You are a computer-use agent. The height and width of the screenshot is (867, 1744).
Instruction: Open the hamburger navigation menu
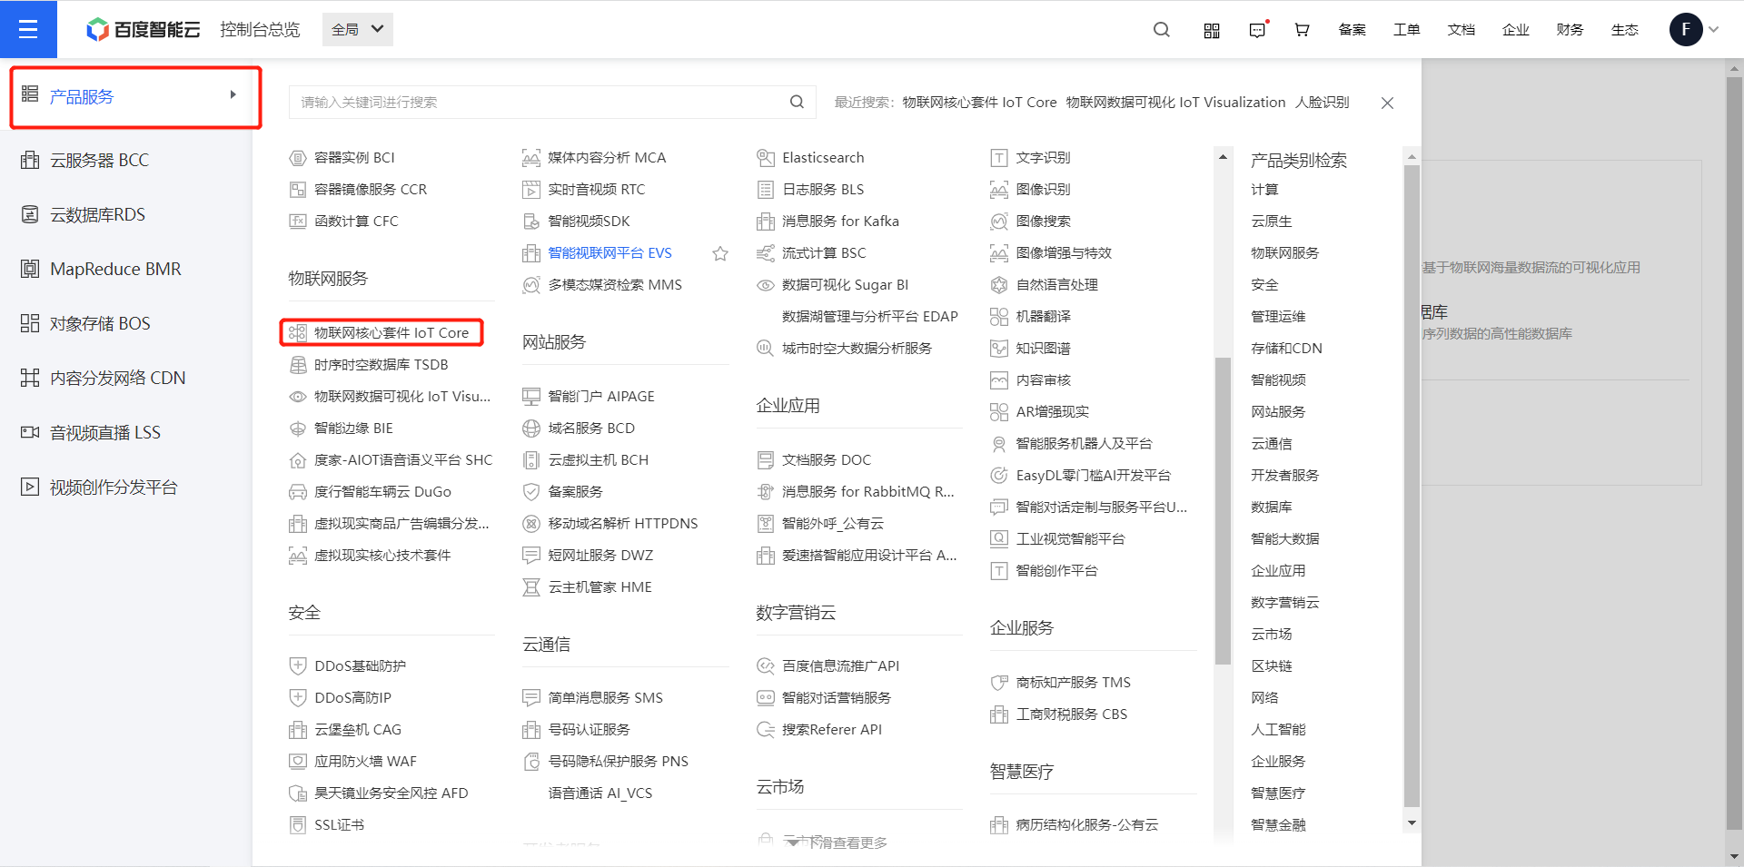click(28, 28)
